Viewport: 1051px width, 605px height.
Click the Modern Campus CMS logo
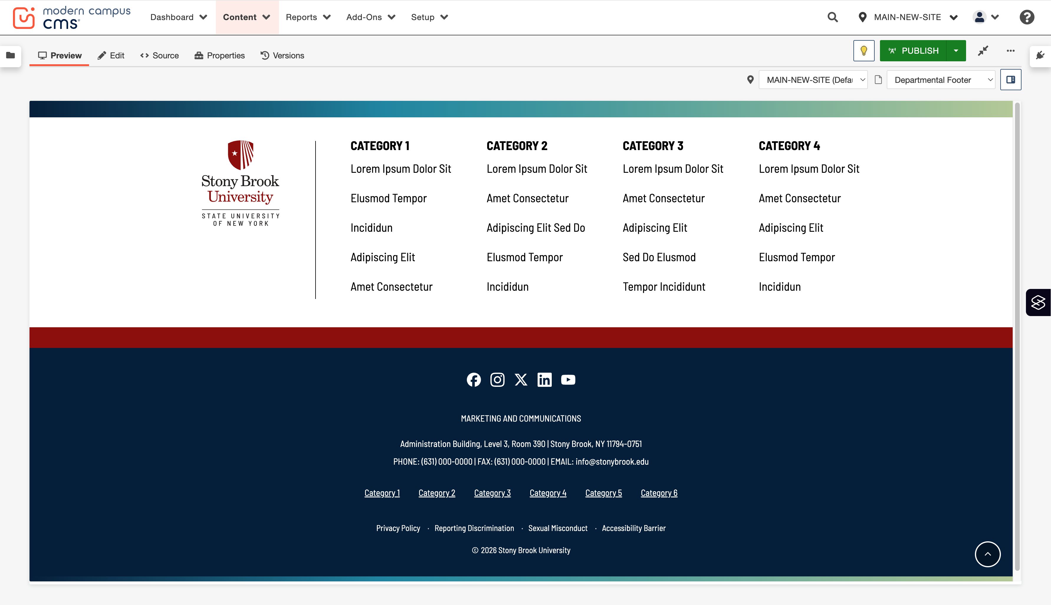tap(71, 17)
